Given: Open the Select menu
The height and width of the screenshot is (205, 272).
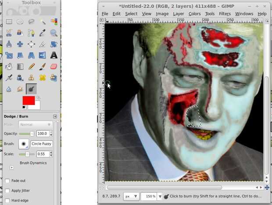Looking at the screenshot, I should [131, 14].
